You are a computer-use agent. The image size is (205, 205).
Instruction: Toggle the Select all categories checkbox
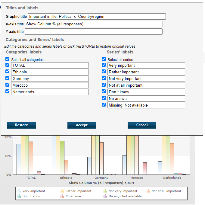[x=8, y=59]
